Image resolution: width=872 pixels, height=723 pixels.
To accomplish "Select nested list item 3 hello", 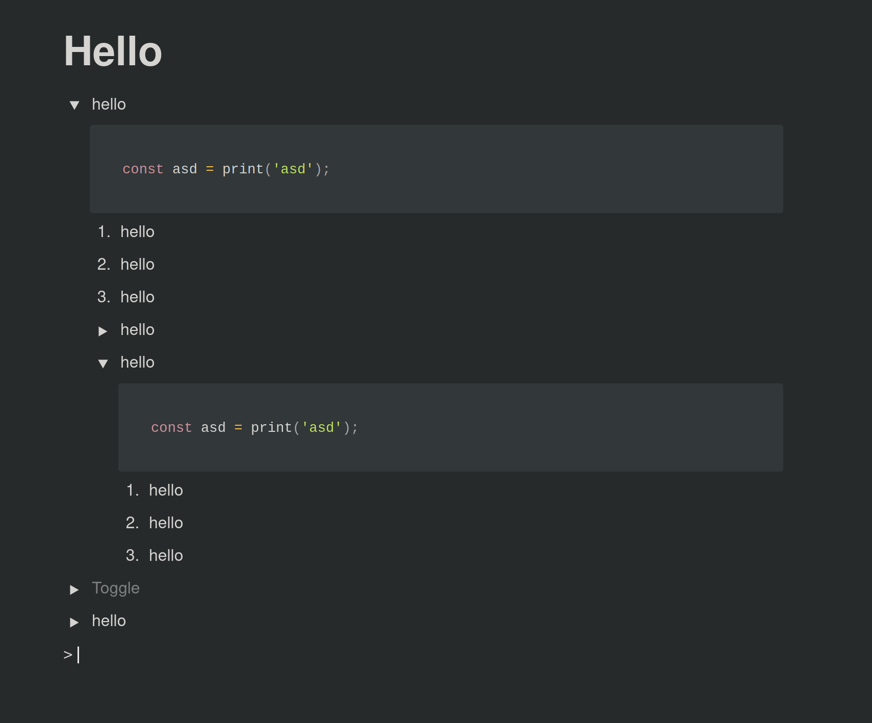I will click(x=166, y=556).
